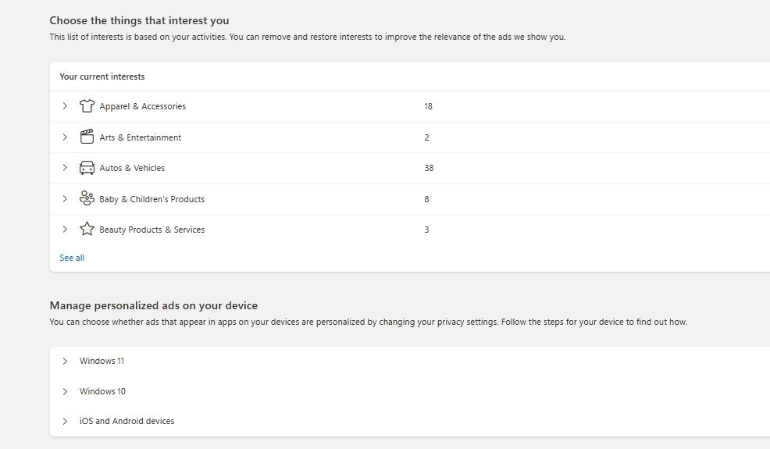Click the count 18 for Apparel & Accessories
The height and width of the screenshot is (449, 770).
pos(428,106)
